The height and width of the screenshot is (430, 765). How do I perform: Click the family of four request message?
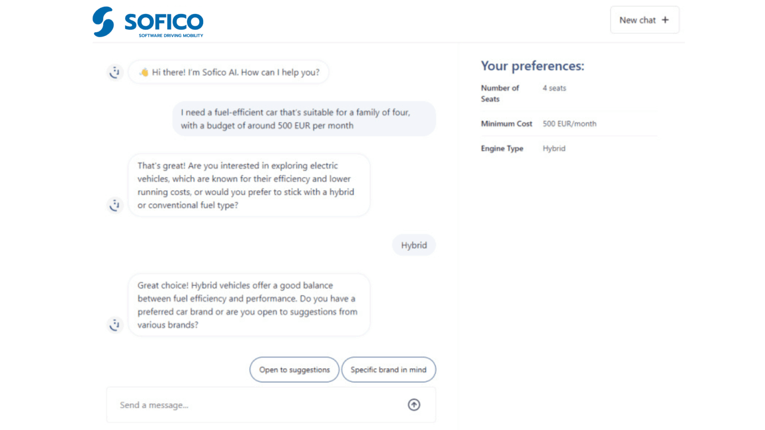(x=304, y=119)
